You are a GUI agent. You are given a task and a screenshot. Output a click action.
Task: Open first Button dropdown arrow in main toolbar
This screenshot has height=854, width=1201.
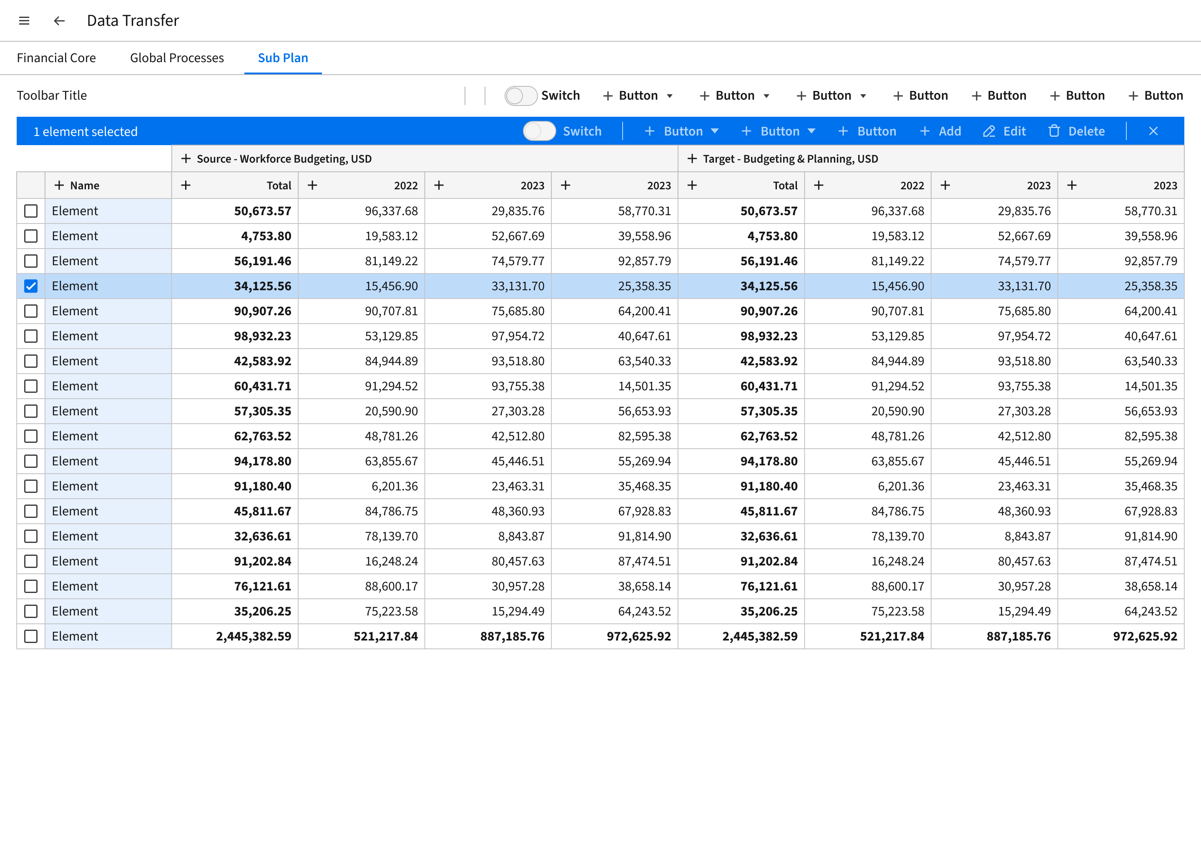pyautogui.click(x=670, y=96)
